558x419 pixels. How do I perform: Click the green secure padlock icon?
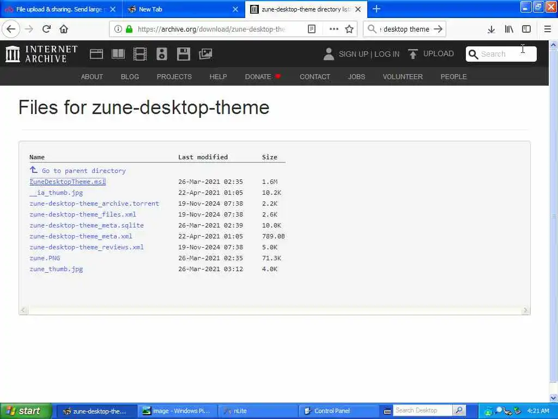point(129,29)
